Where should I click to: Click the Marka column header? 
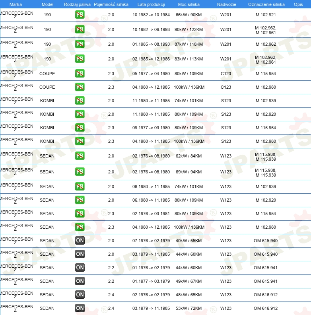click(x=16, y=4)
